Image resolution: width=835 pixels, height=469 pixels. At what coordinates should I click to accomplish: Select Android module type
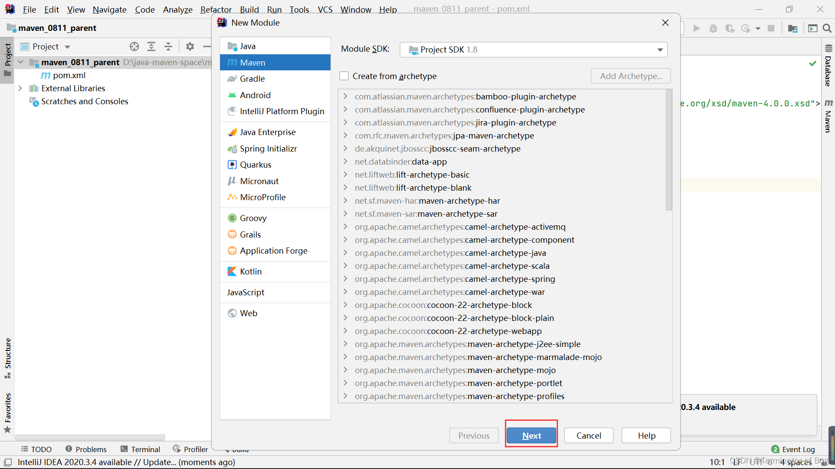tap(275, 95)
